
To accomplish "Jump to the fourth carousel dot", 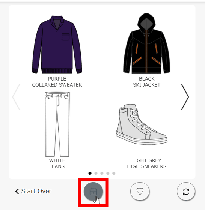I will 108,173.
